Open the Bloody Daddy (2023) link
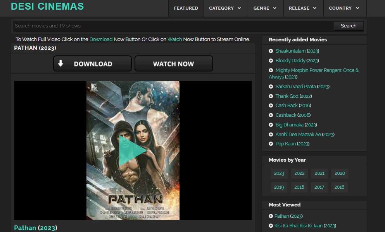This screenshot has width=385, height=232. [297, 60]
